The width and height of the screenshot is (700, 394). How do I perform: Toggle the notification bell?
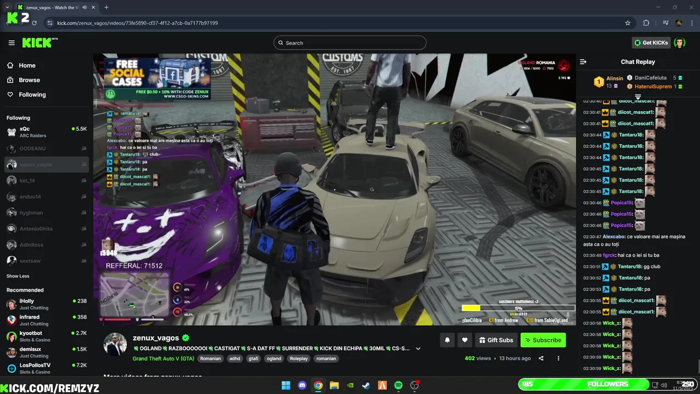pyautogui.click(x=447, y=340)
